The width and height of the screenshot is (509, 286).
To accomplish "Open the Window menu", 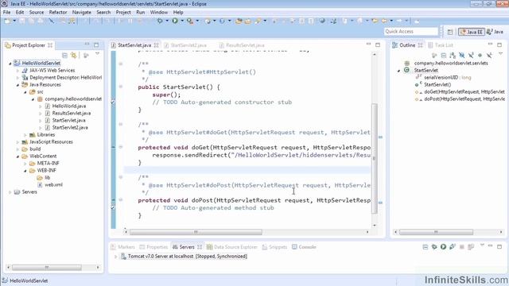I will 159,13.
